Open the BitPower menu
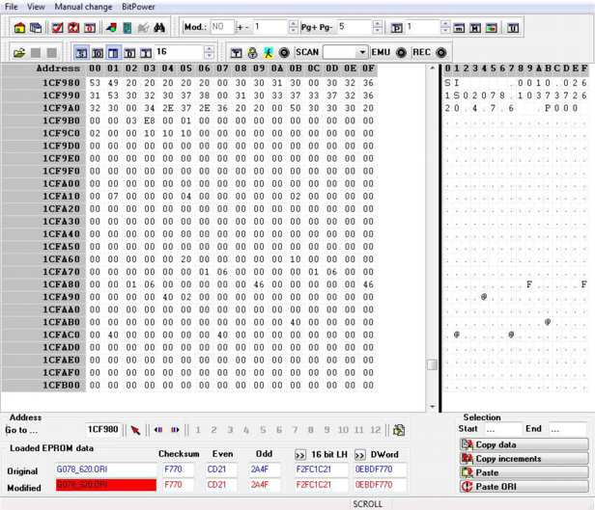The width and height of the screenshot is (595, 510). tap(138, 7)
